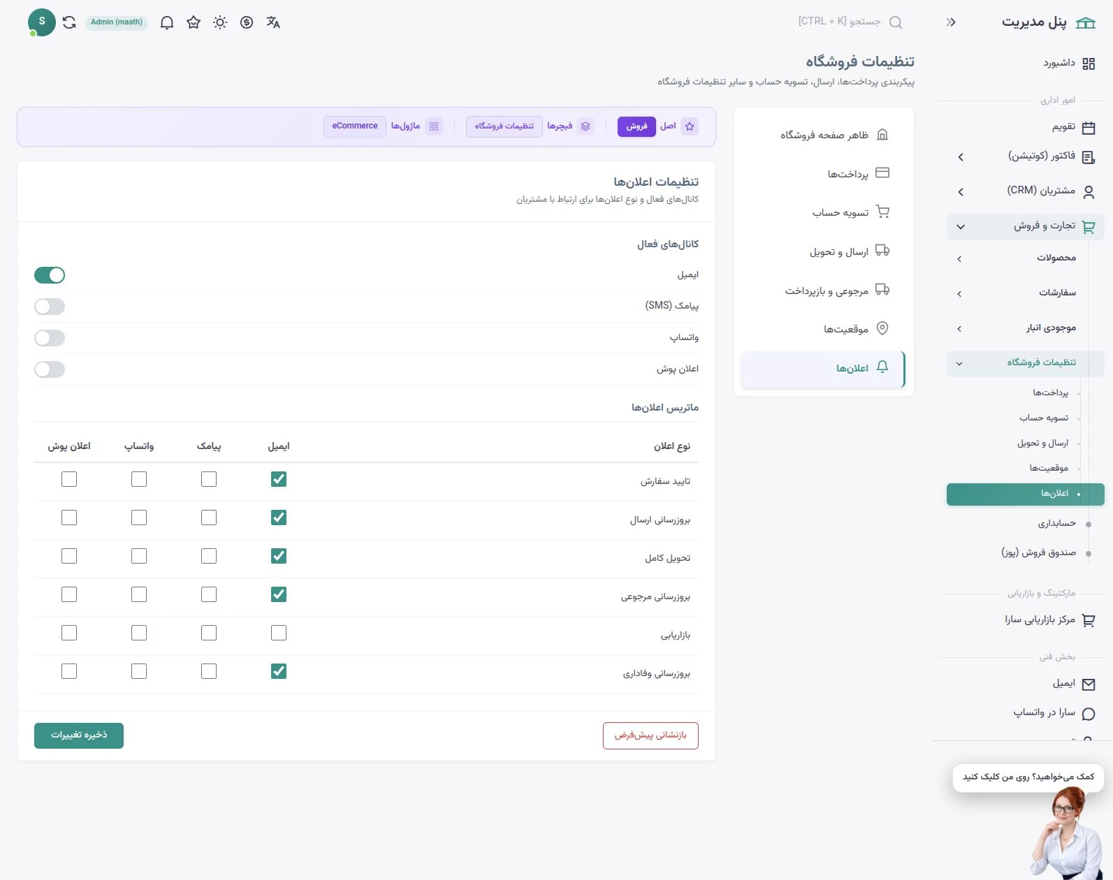Click the مرکز بازاریابی سارا cart icon
1113x880 pixels.
point(1089,620)
